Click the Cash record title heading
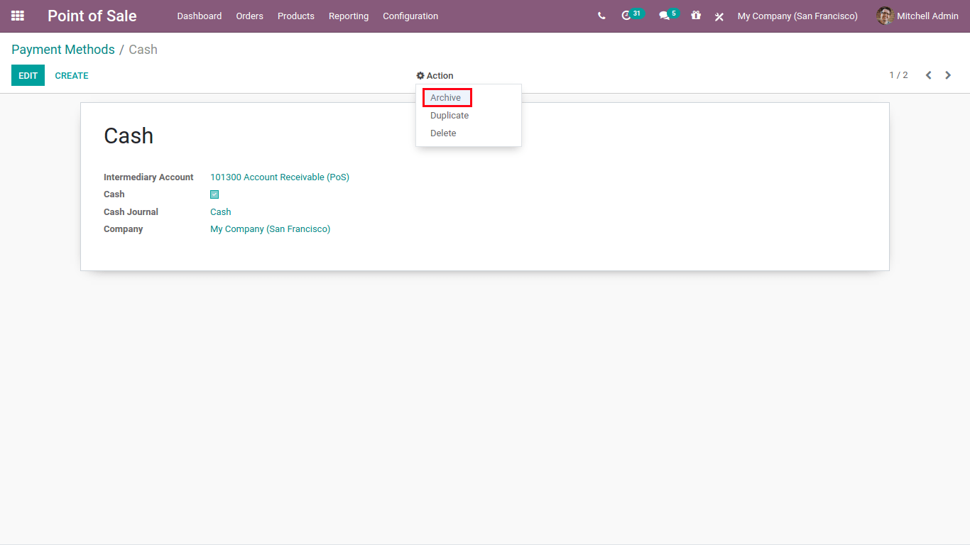This screenshot has width=970, height=545. [x=129, y=136]
